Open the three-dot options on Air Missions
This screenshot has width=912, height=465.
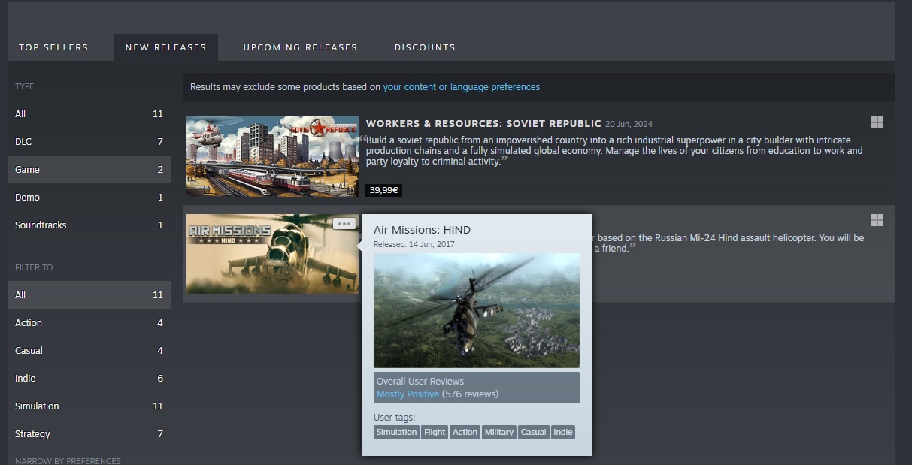point(344,223)
